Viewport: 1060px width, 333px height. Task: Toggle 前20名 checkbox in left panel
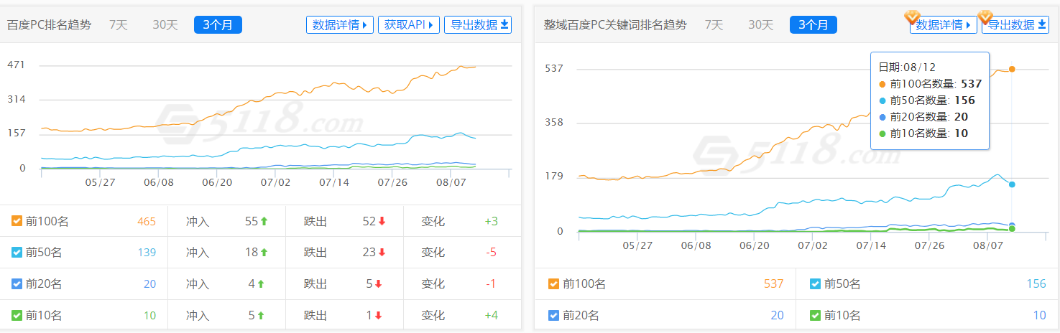(17, 283)
